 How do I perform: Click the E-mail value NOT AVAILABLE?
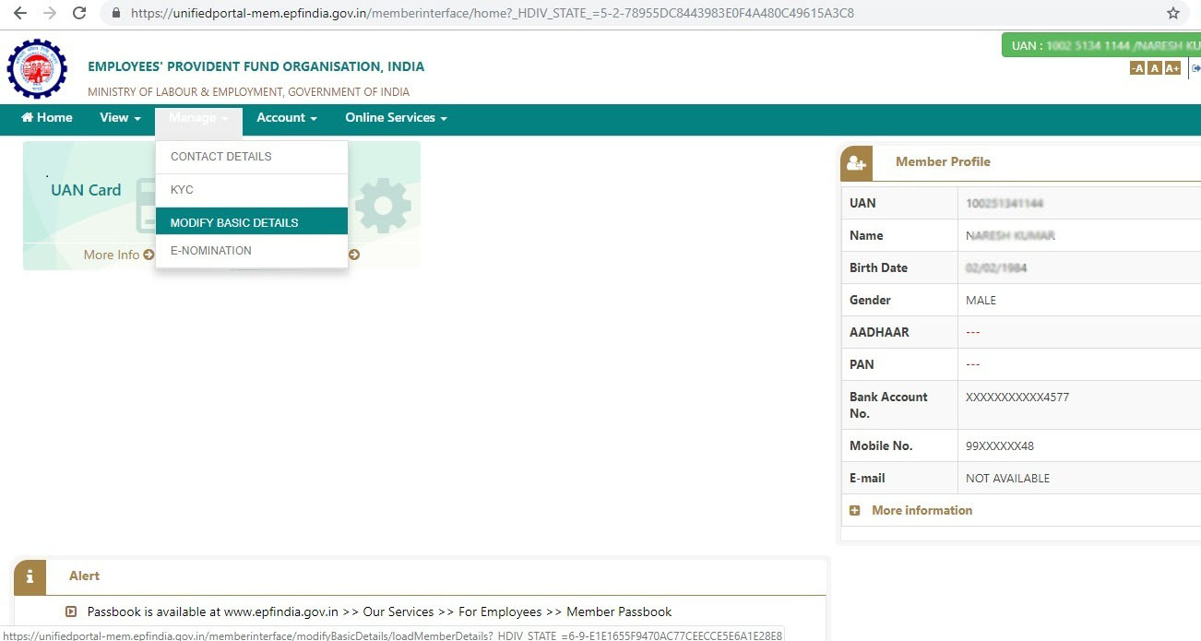1007,479
